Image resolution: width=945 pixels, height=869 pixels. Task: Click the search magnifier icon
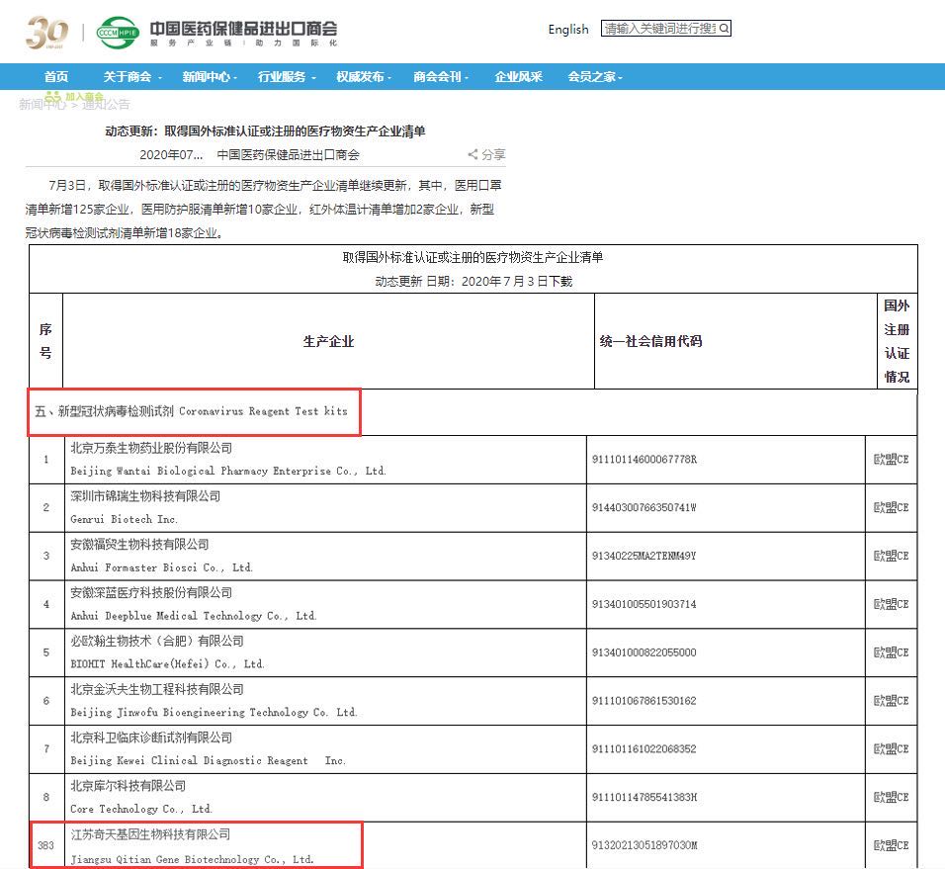click(724, 29)
